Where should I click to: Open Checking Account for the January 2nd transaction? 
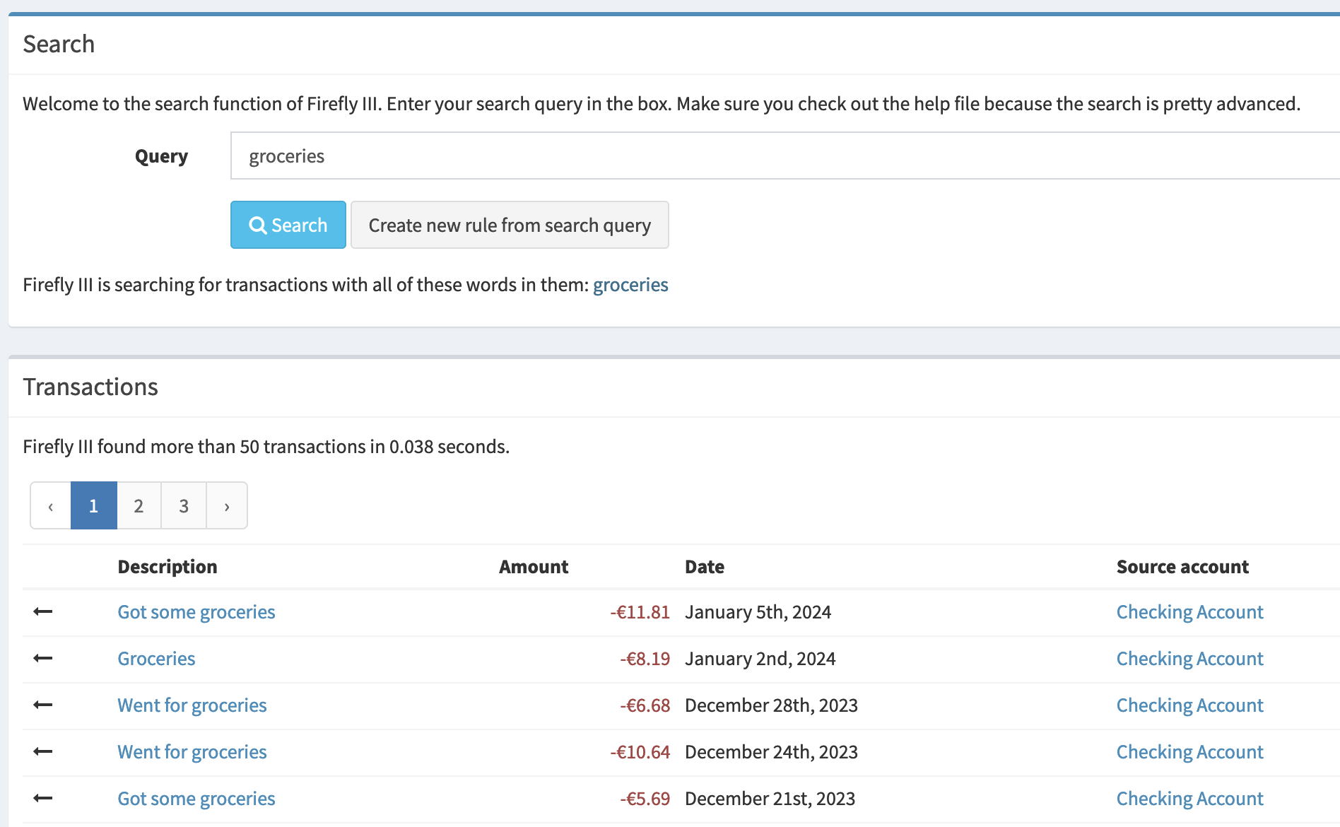pos(1189,659)
